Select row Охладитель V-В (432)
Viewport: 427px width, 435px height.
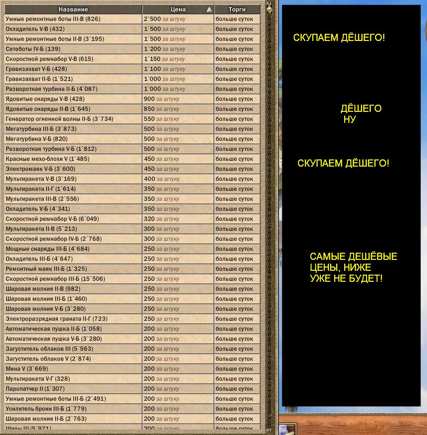pyautogui.click(x=132, y=29)
